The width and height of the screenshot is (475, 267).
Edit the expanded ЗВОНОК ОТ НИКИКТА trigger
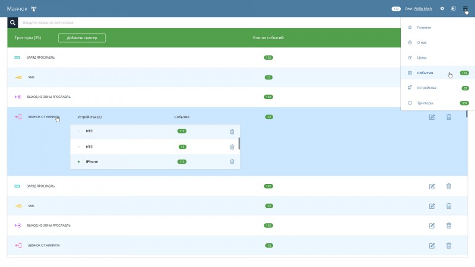coord(432,117)
